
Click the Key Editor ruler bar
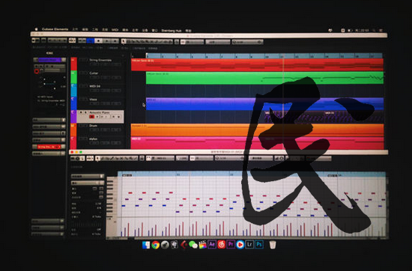pyautogui.click(x=252, y=174)
